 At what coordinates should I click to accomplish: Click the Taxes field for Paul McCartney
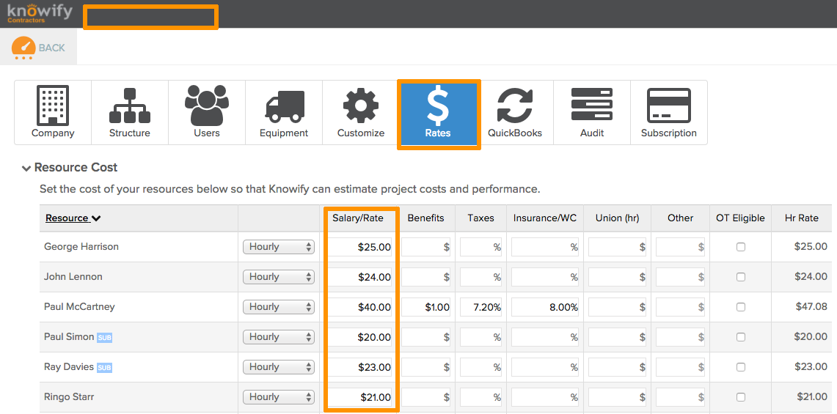point(481,307)
